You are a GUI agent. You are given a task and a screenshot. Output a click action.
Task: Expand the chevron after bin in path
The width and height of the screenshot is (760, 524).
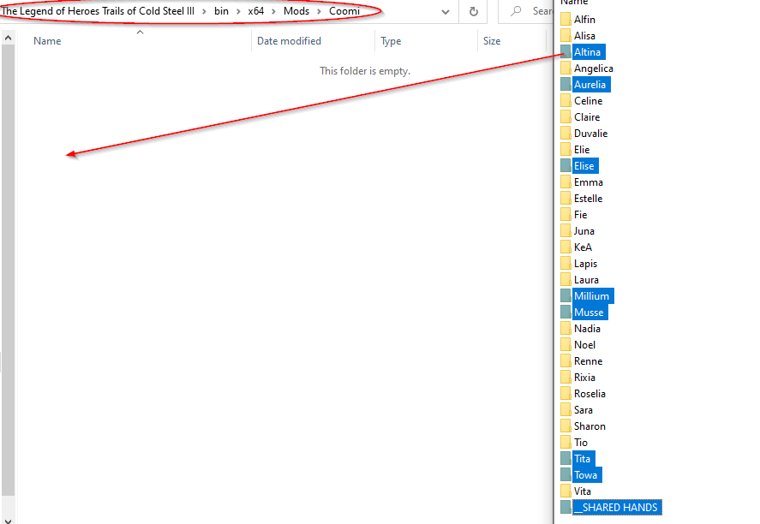238,11
